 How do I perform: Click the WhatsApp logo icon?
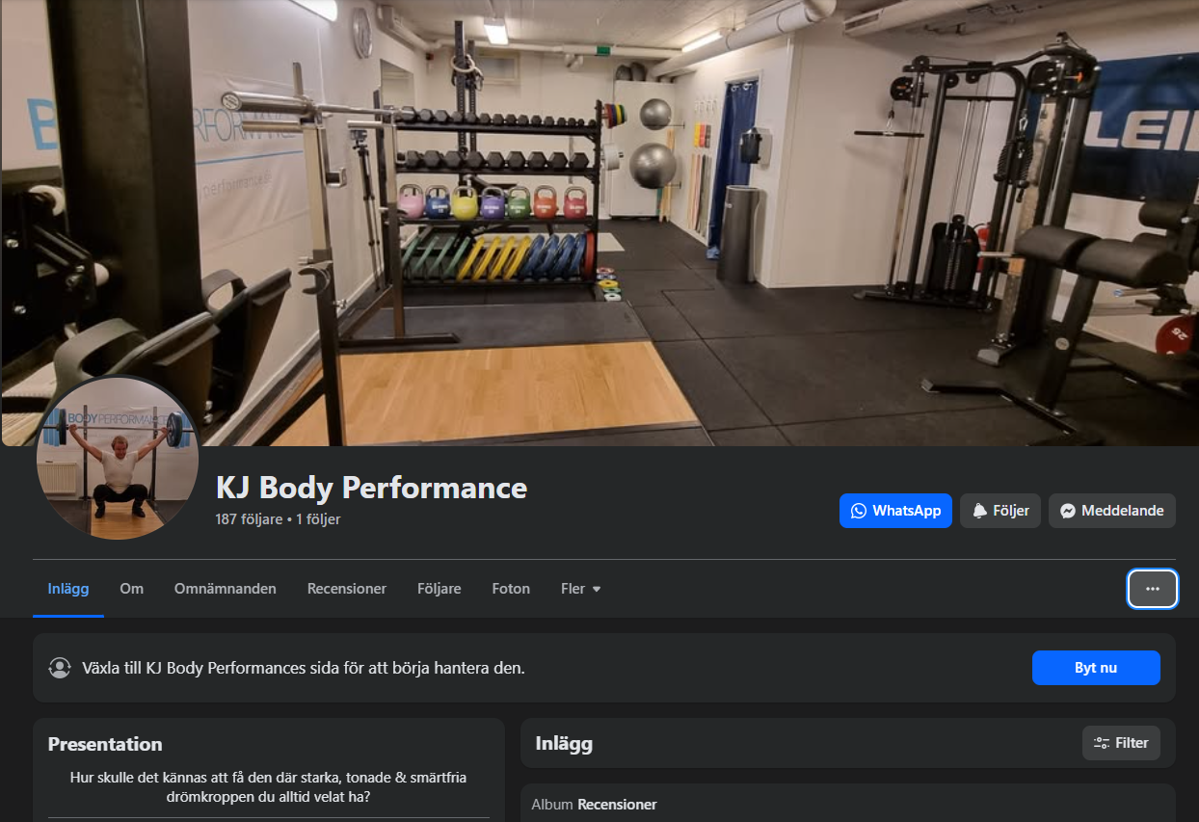click(x=859, y=511)
